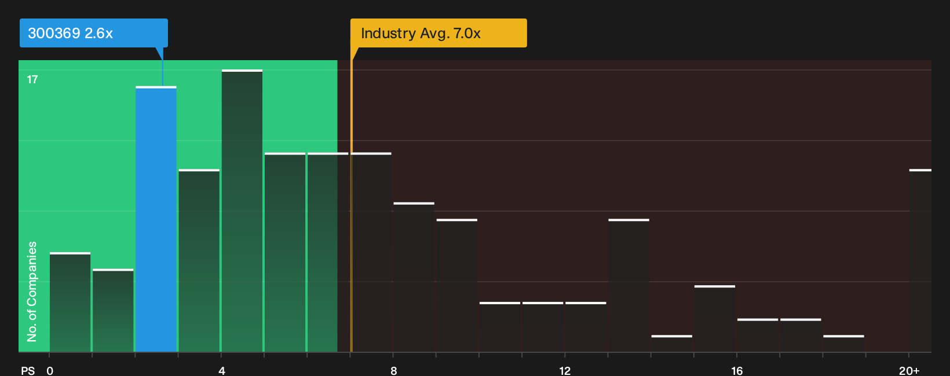The height and width of the screenshot is (376, 950).
Task: Click the bar between PS 5 and 6
Action: coord(285,253)
